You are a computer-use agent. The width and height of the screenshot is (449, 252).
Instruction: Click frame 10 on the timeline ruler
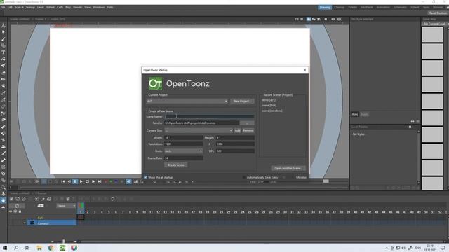[144, 212]
